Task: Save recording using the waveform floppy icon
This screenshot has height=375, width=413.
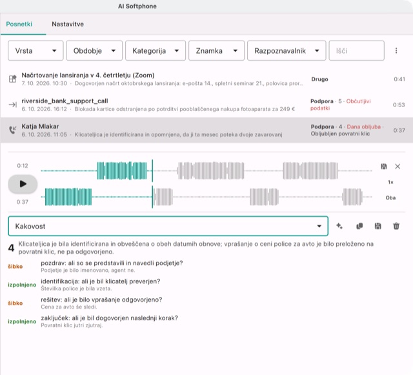Action: tap(384, 167)
